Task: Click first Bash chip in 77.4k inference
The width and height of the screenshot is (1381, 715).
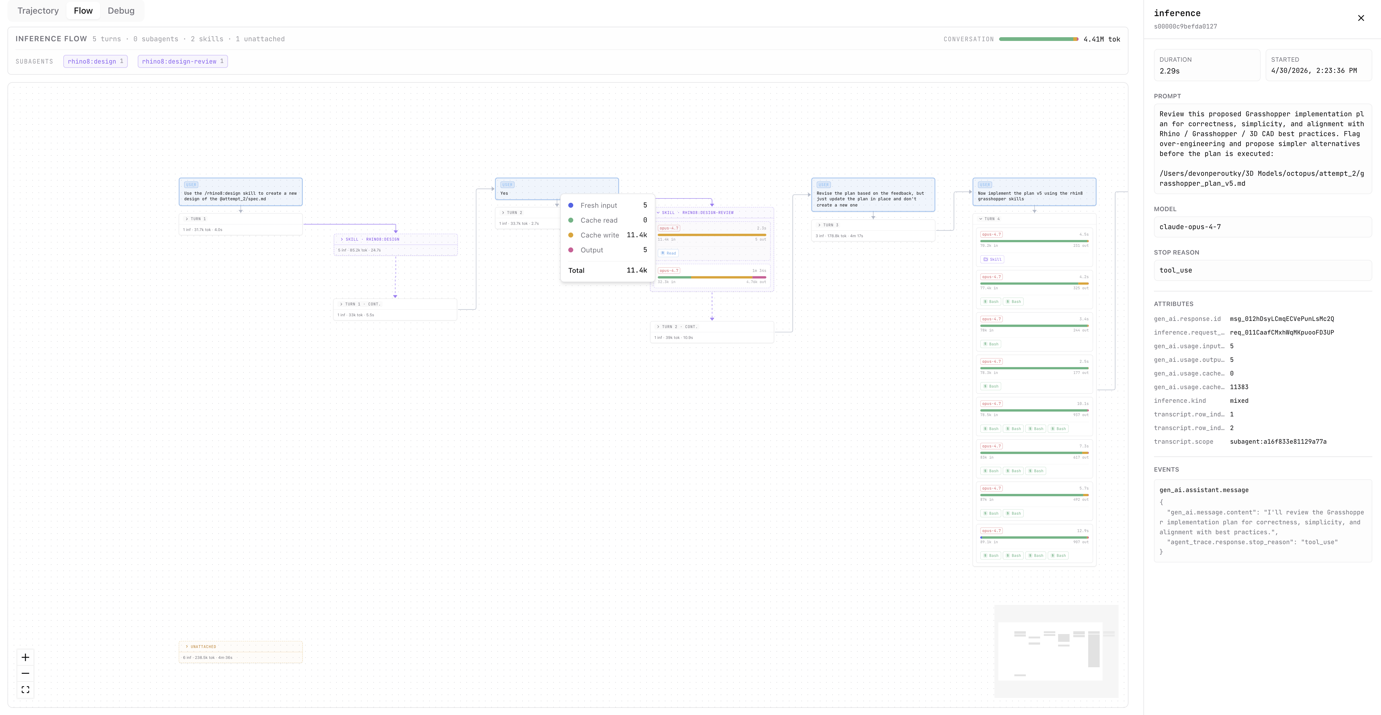Action: point(991,302)
